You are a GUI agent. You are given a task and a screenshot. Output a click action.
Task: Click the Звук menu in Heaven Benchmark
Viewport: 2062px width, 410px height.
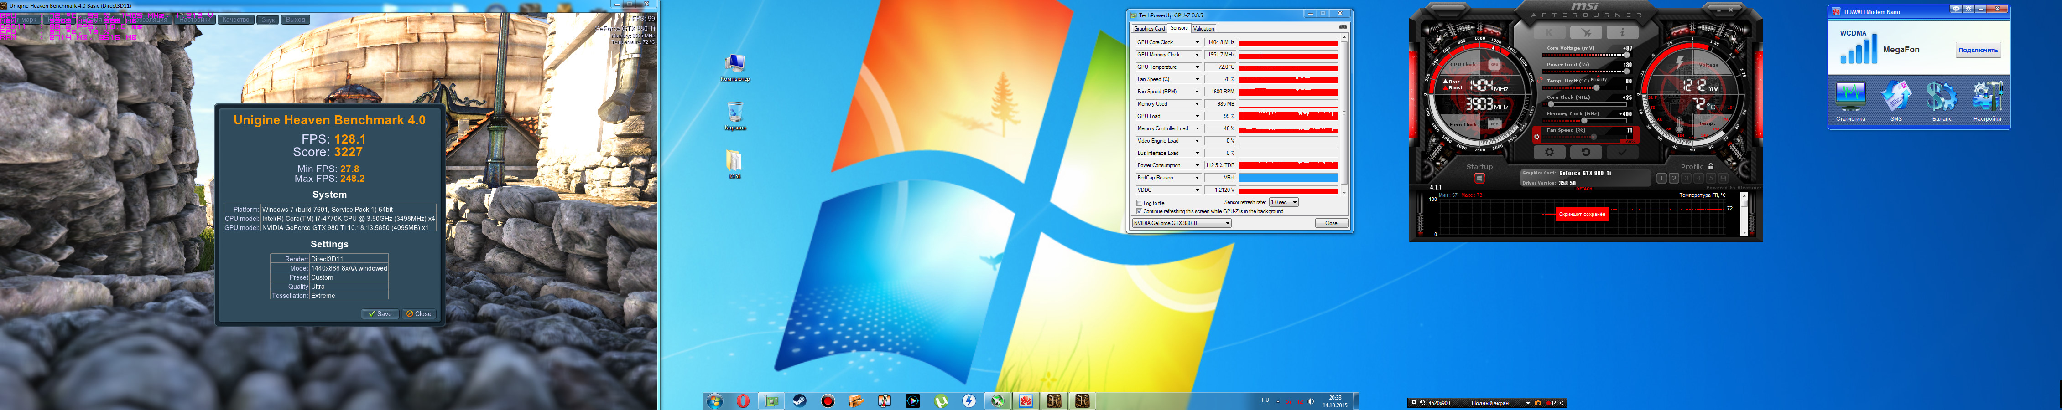pyautogui.click(x=268, y=19)
